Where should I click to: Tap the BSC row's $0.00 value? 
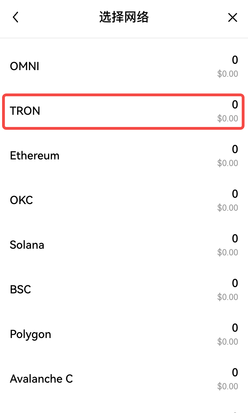click(227, 297)
